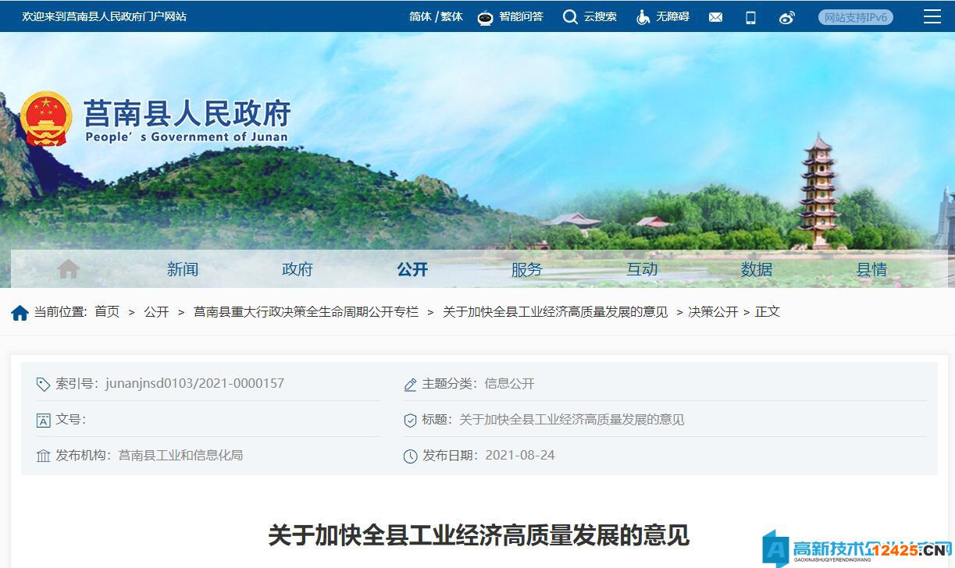Click the mobile phone version icon
The width and height of the screenshot is (955, 568).
(750, 17)
